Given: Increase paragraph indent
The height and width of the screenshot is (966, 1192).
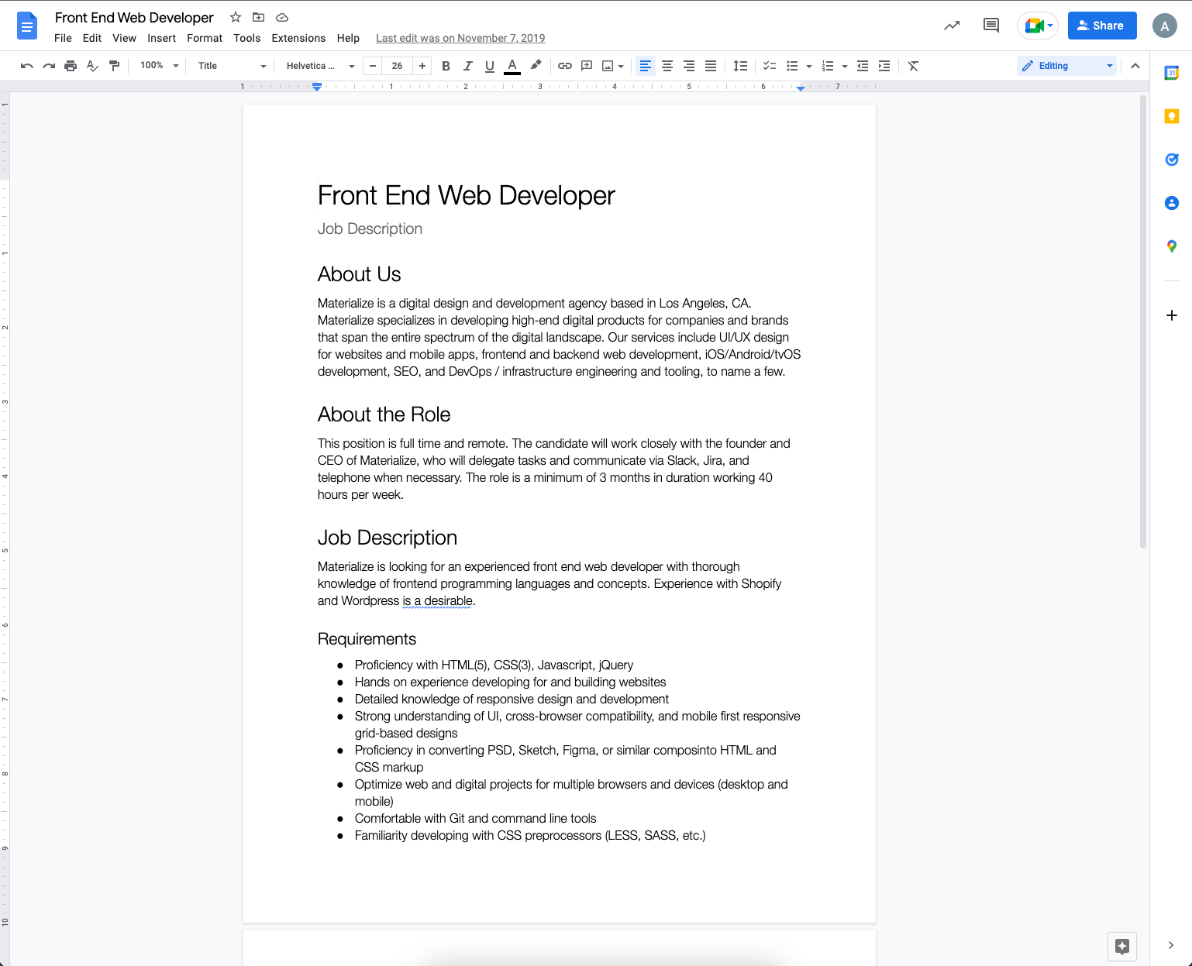Looking at the screenshot, I should pos(884,66).
